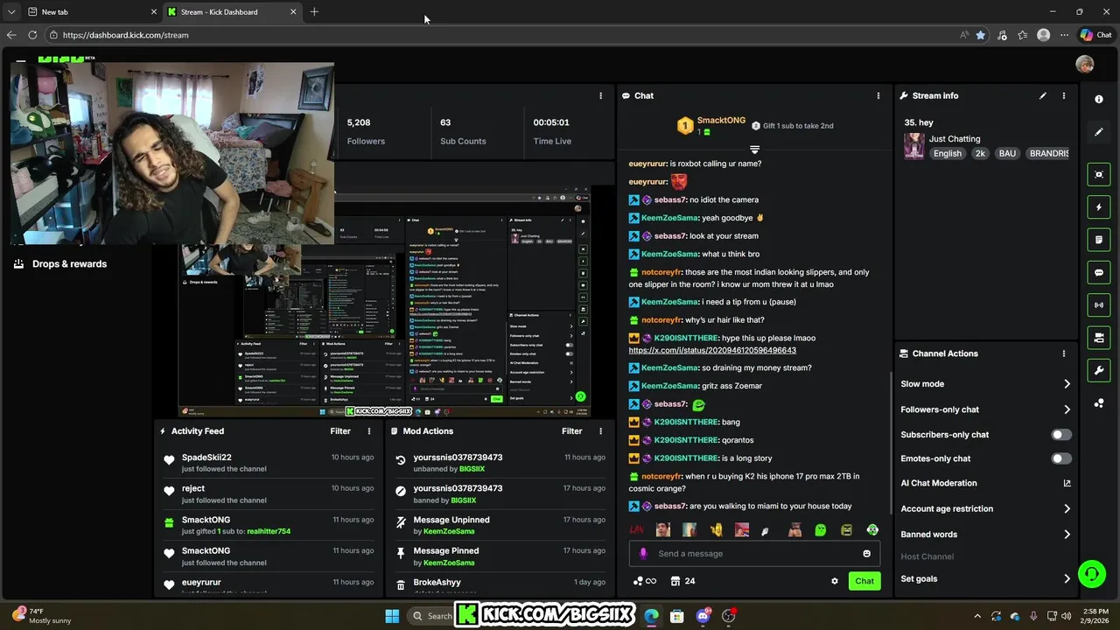This screenshot has width=1120, height=630.
Task: Open the channel points infinity icon
Action: coord(645,581)
